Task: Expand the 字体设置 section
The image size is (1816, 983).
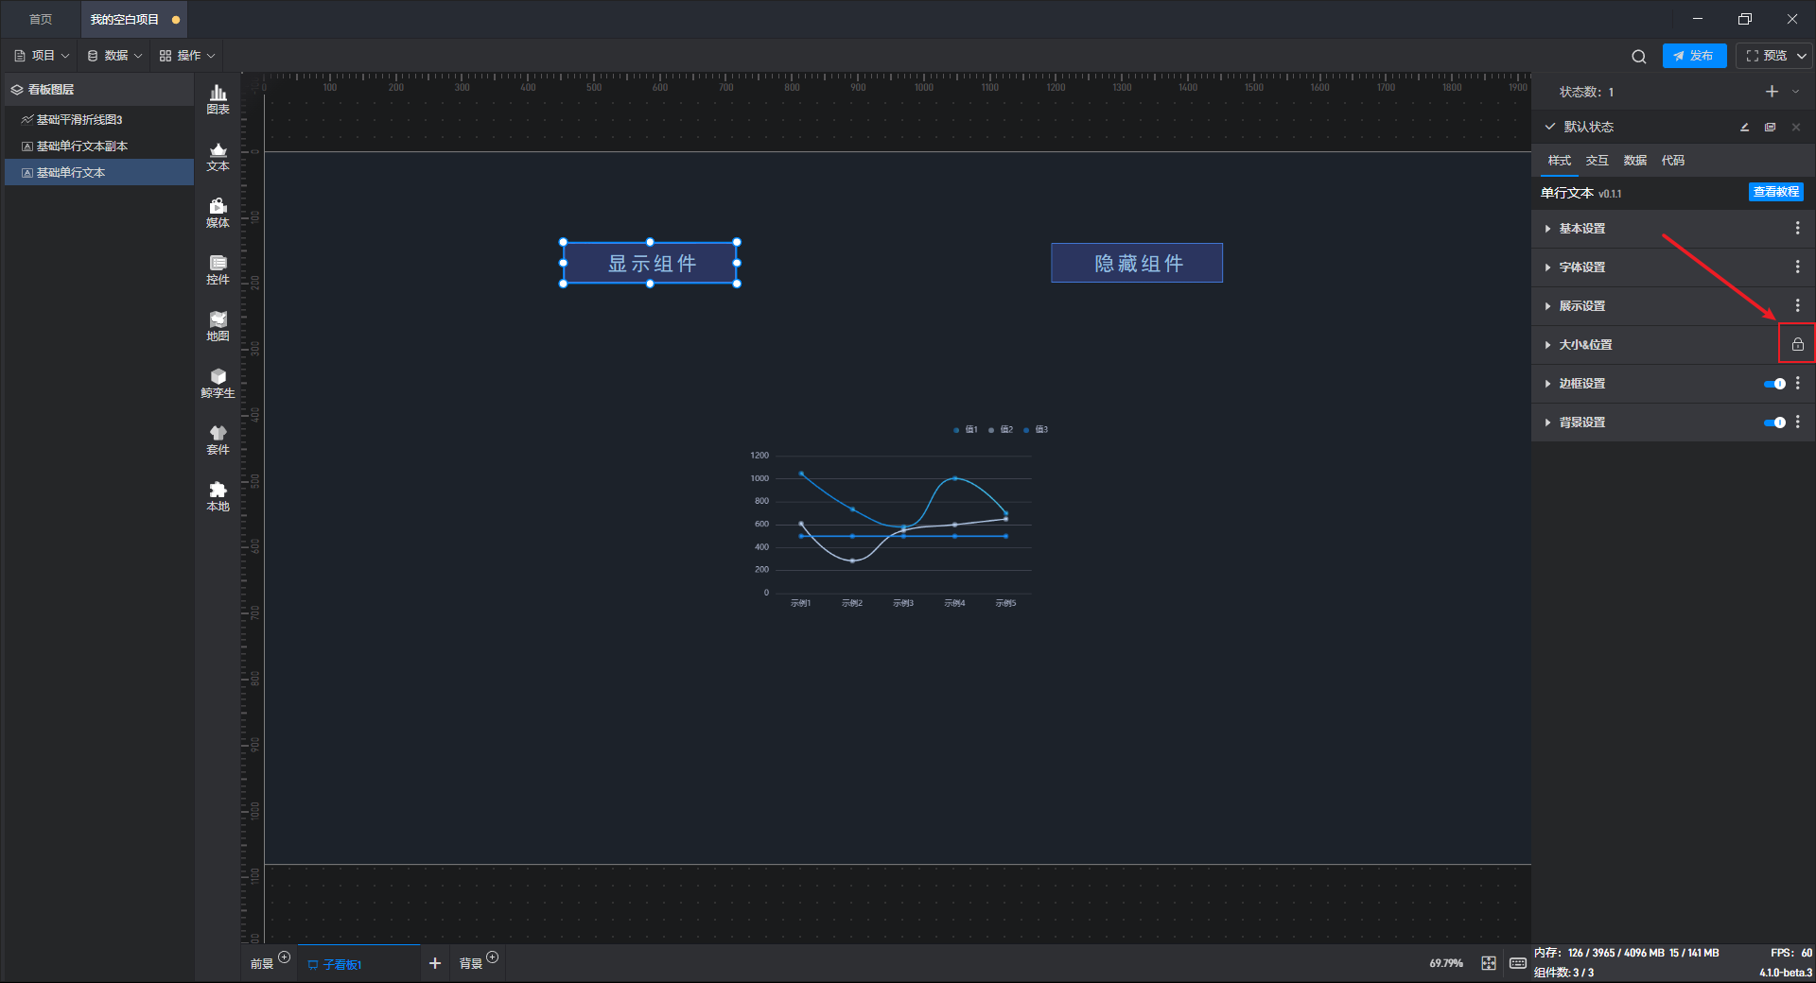Action: tap(1547, 267)
